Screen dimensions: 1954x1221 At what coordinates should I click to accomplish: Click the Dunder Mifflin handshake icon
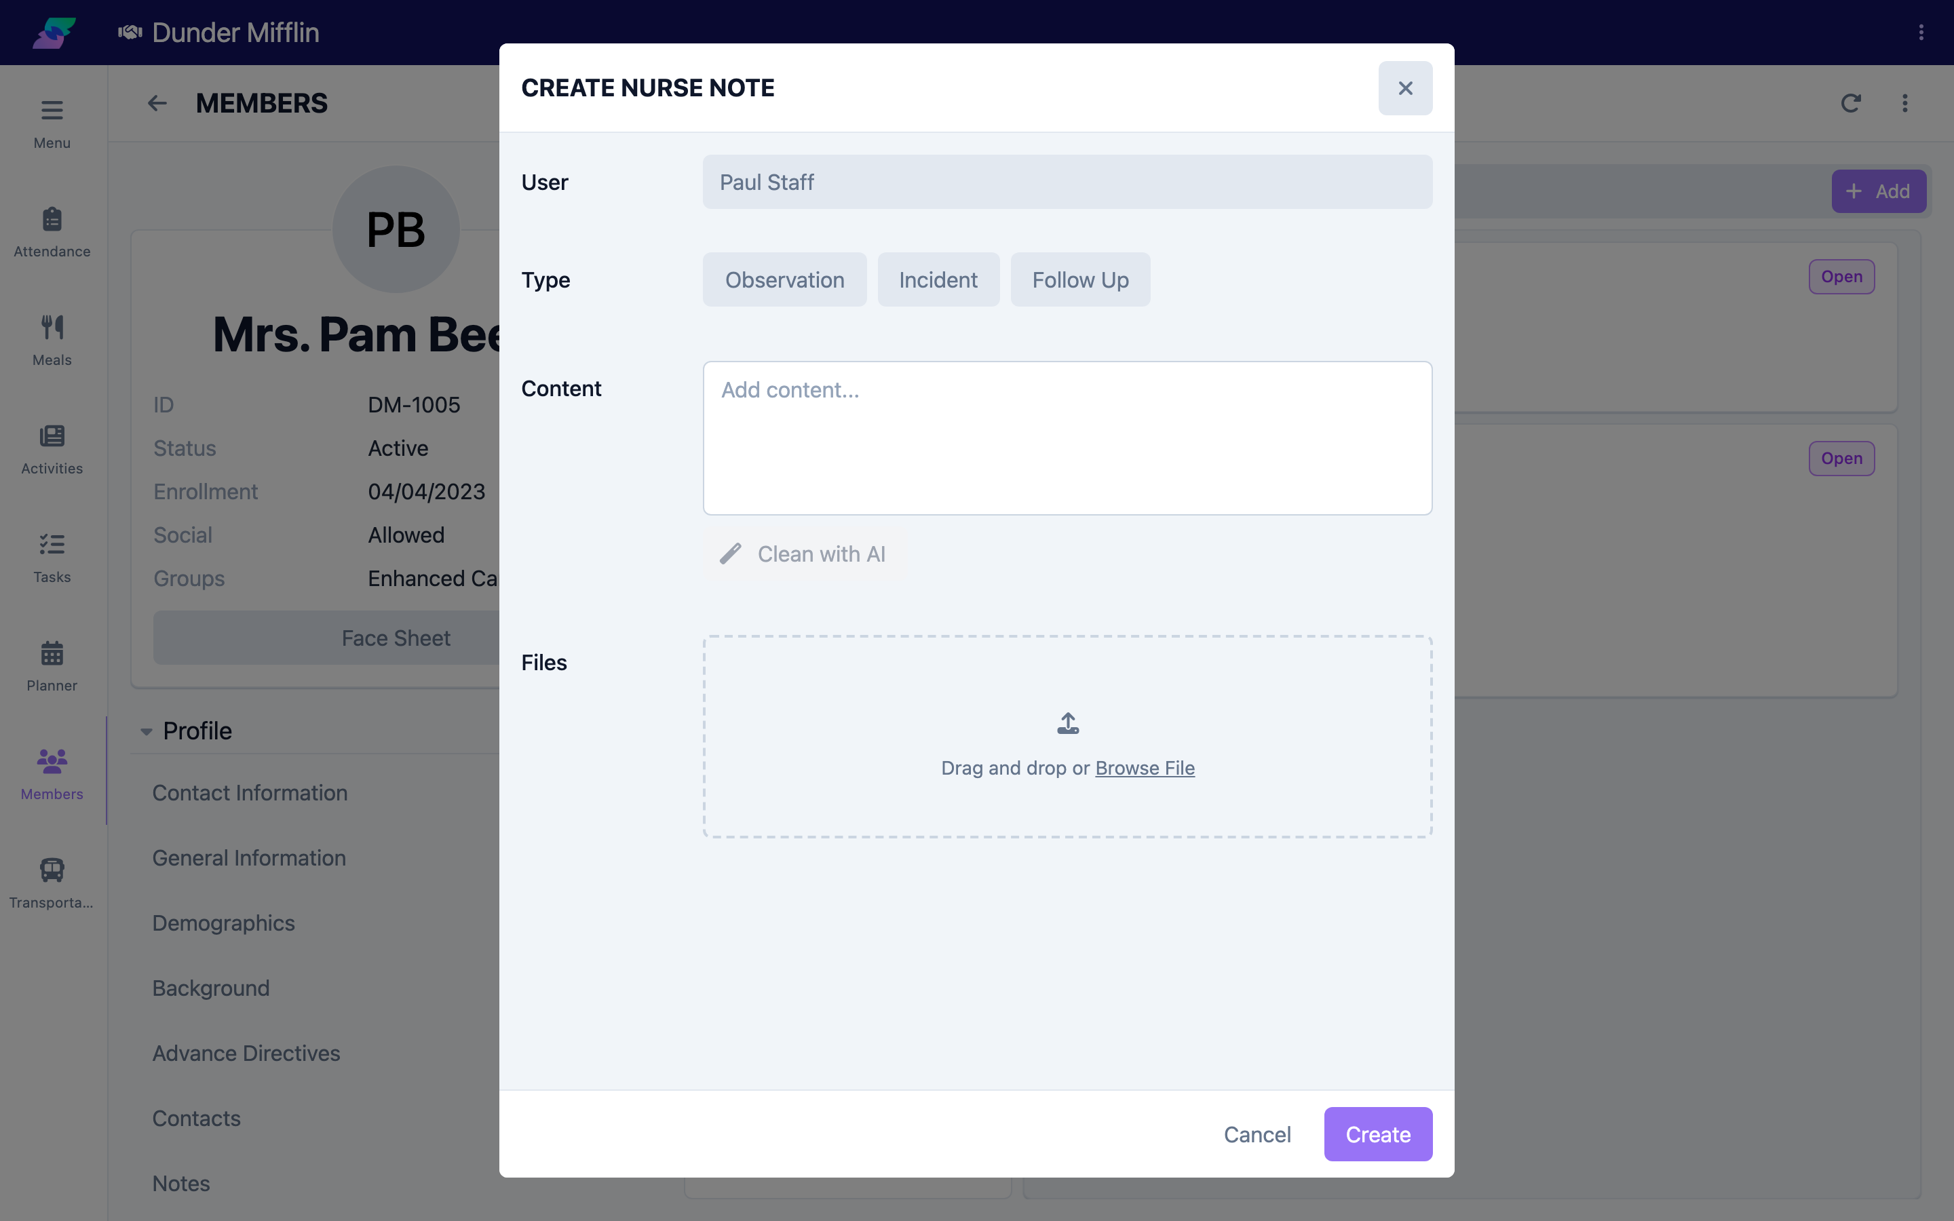coord(130,33)
